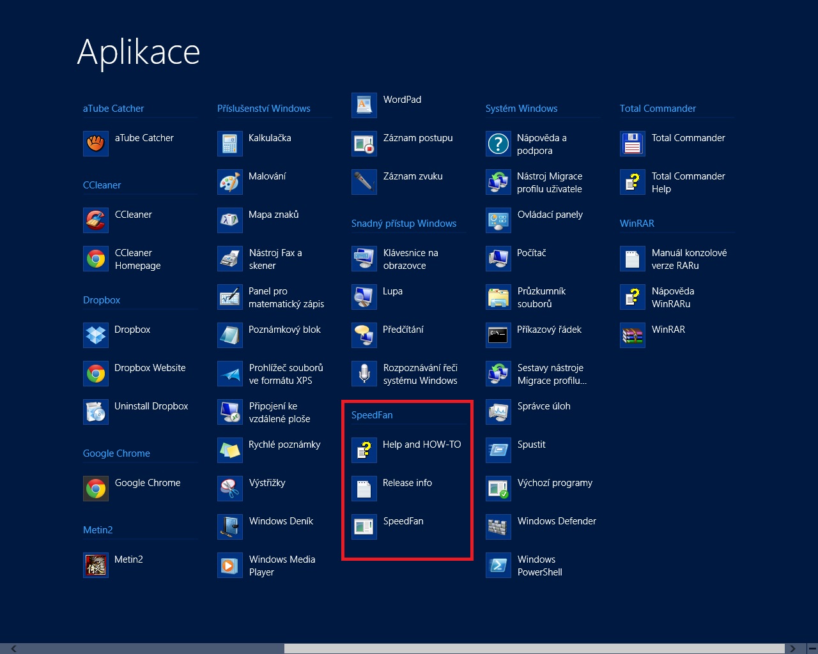Image resolution: width=818 pixels, height=654 pixels.
Task: Launch the CCleaner app icon
Action: pos(96,220)
